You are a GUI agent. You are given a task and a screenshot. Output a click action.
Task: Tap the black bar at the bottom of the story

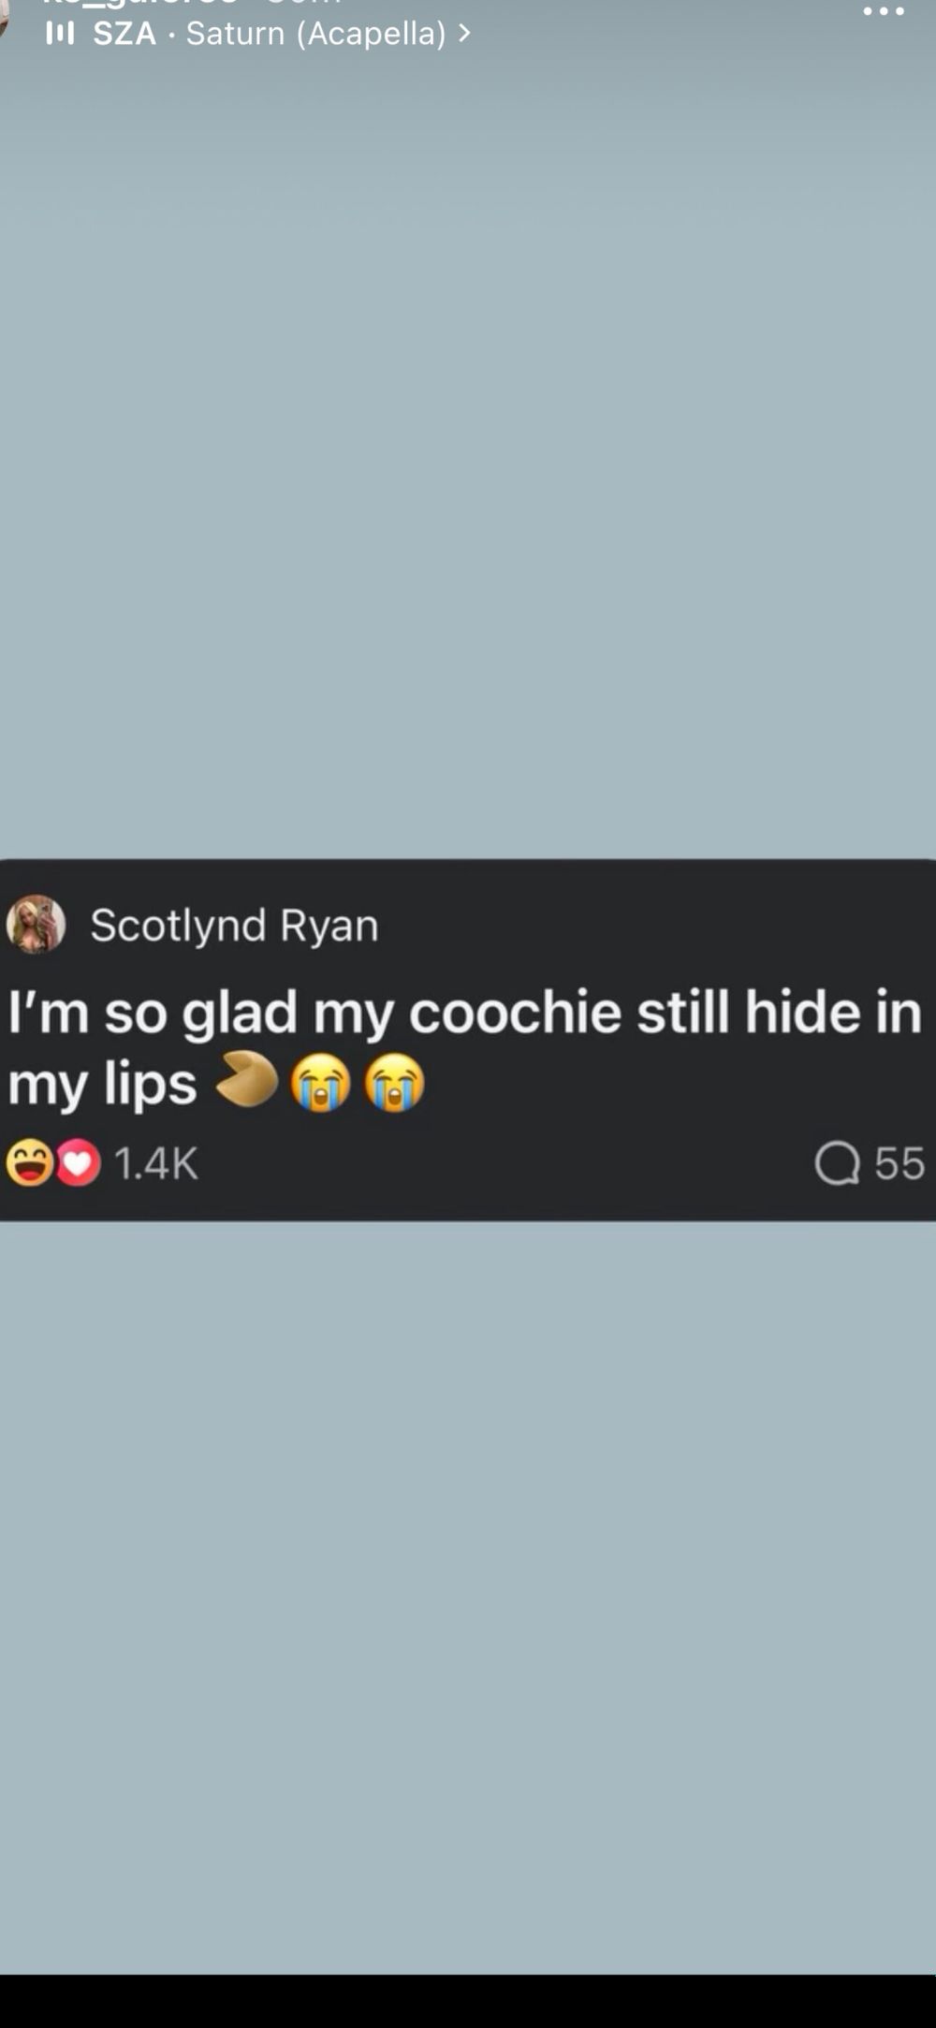(x=468, y=2001)
